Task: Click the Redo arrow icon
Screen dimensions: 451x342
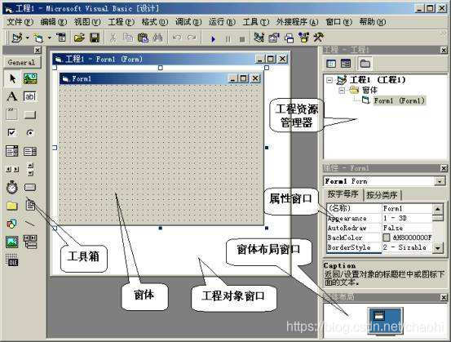Action: click(192, 38)
